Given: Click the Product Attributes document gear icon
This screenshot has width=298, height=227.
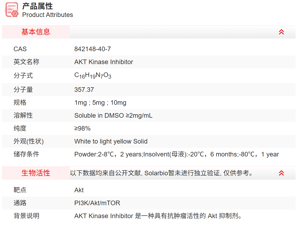Looking at the screenshot, I should 12,10.
